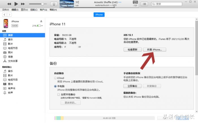Select the 本电脑 backup radio button
The height and width of the screenshot is (123, 198).
click(x=55, y=86)
